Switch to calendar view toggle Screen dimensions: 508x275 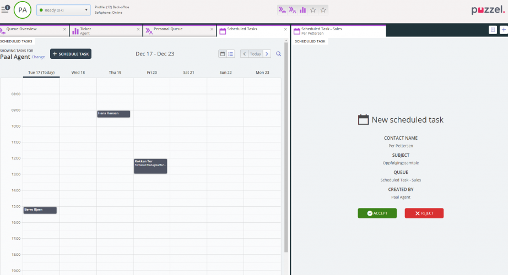223,54
